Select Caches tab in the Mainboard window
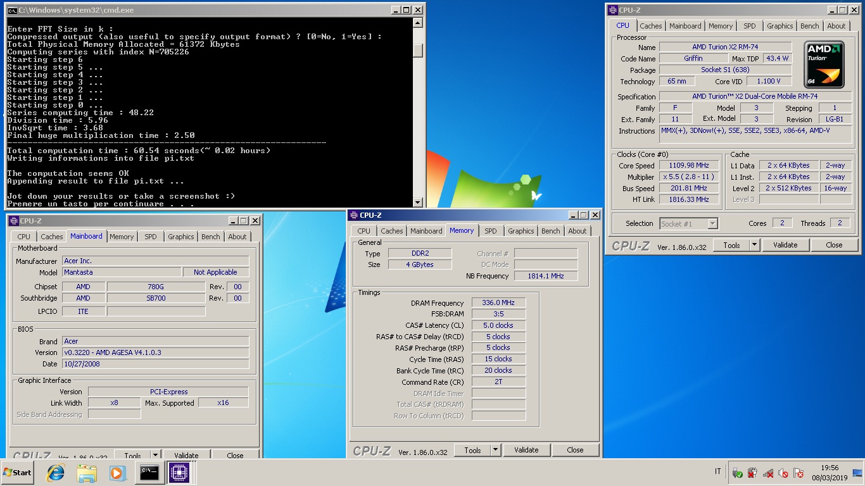The image size is (865, 486). coord(52,237)
